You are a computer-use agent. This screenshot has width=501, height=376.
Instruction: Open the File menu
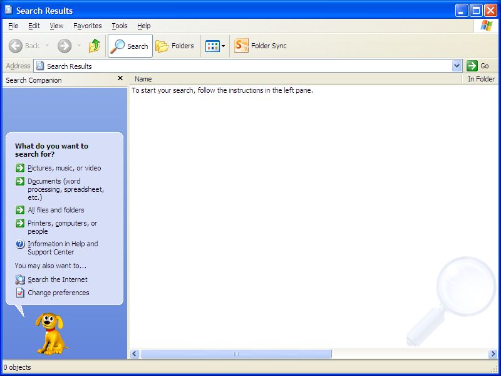13,26
